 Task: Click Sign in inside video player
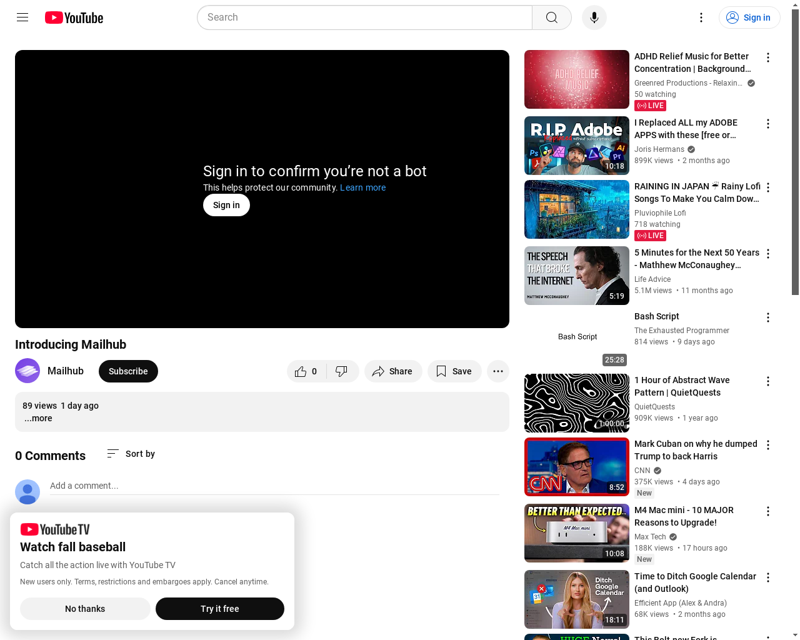click(226, 205)
